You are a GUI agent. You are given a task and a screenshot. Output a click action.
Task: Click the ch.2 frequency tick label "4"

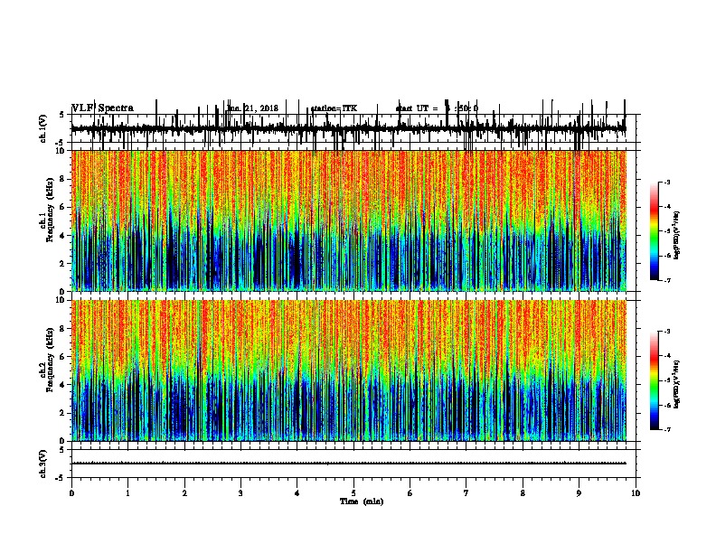click(x=63, y=385)
